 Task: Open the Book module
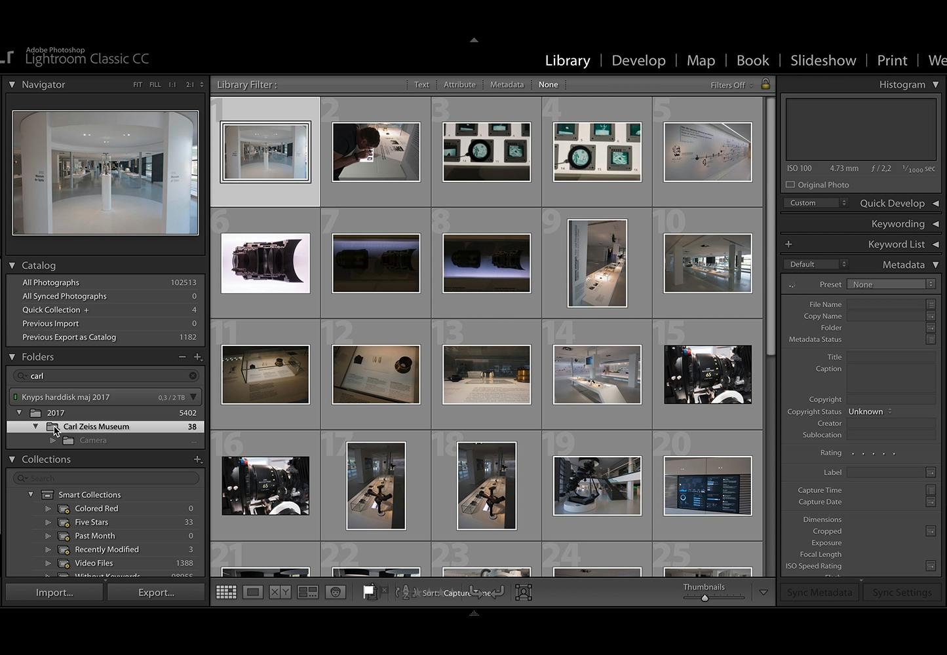[x=752, y=60]
